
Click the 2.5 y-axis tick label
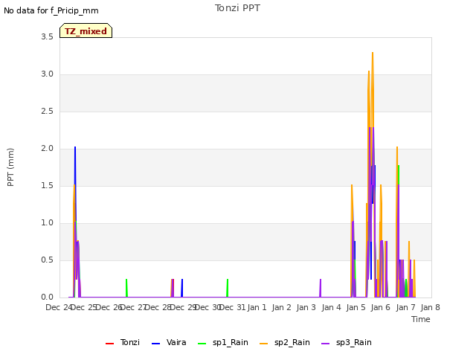(x=48, y=111)
